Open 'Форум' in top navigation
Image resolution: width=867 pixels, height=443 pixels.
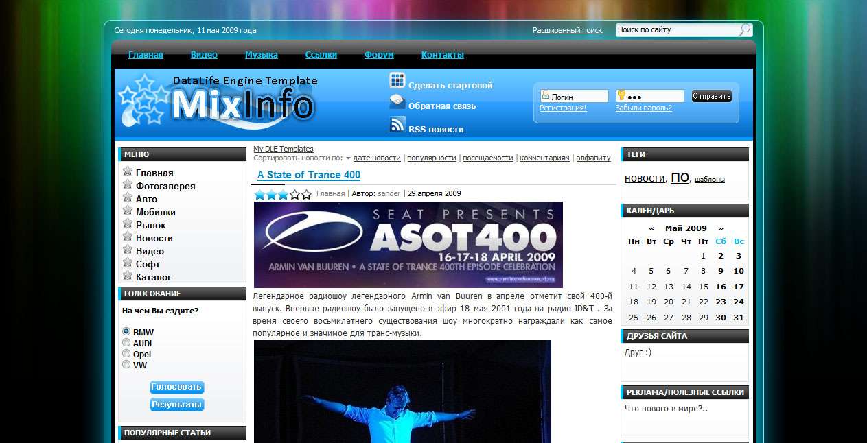pos(379,55)
